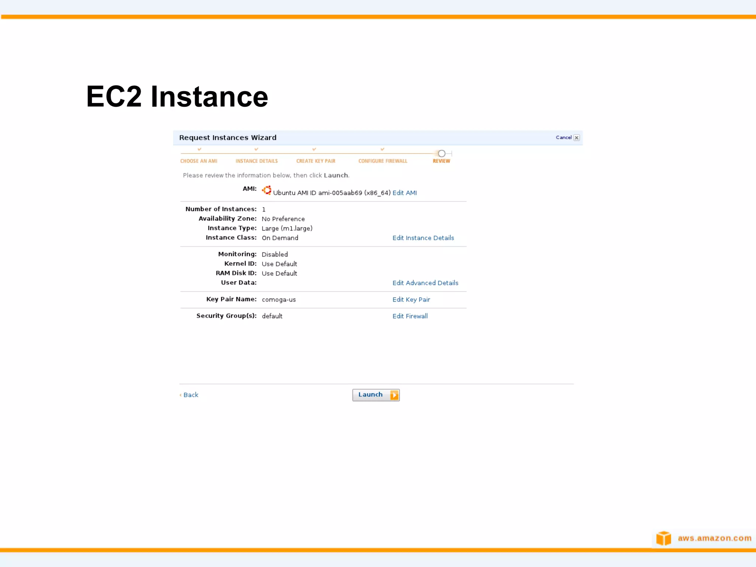This screenshot has width=756, height=567.
Task: Open Edit AMI link
Action: pos(405,193)
